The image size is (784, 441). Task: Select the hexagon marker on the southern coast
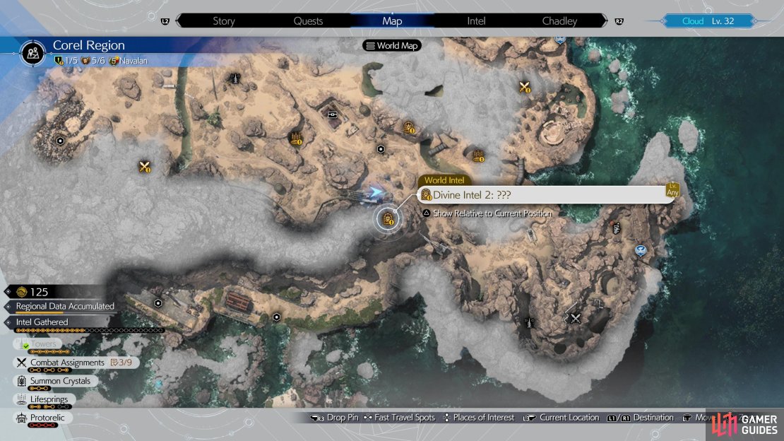click(x=276, y=317)
